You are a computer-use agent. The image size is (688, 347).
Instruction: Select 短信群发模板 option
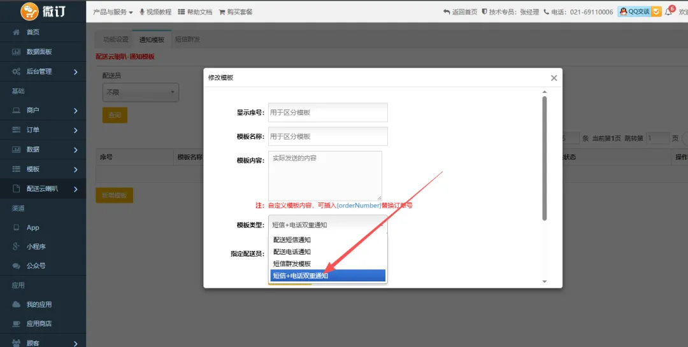(328, 264)
